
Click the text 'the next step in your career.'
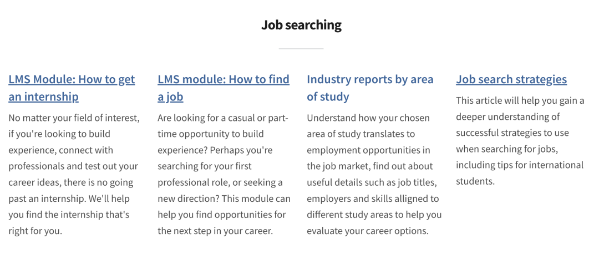click(215, 231)
